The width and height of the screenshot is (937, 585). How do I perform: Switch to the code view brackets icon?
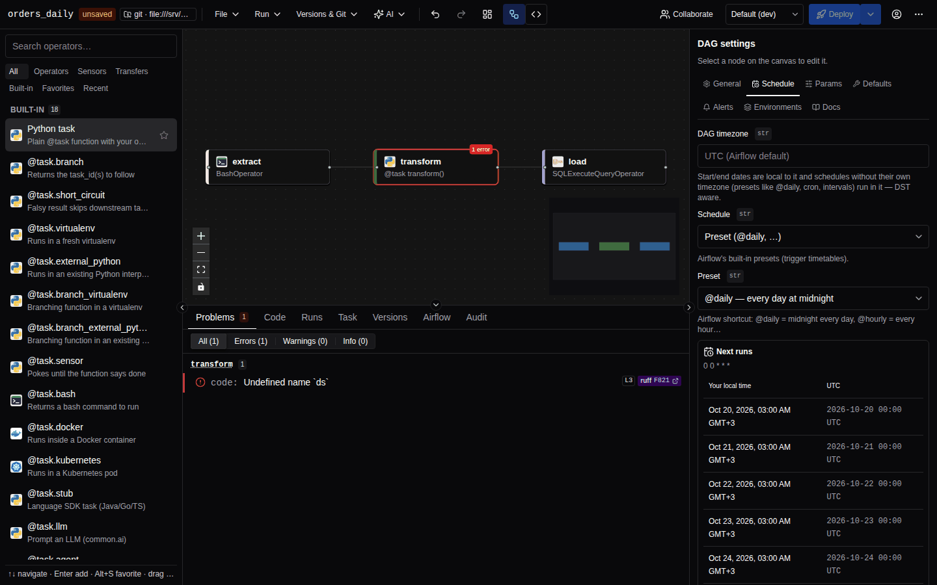click(536, 14)
